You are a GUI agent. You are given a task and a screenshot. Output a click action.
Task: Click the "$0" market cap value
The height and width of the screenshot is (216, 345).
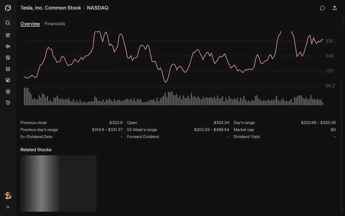(333, 130)
